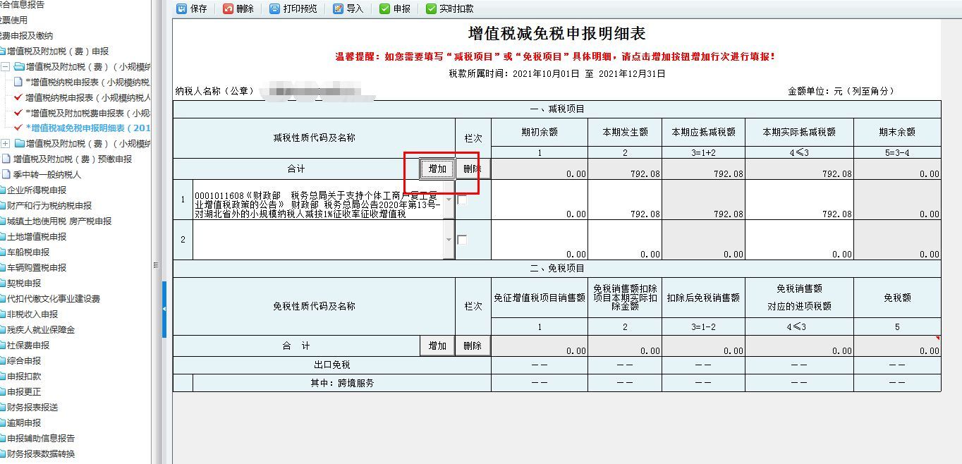Screen dimensions: 962x464
Task: Collapse the form area with the left arrow tab
Action: [164, 310]
